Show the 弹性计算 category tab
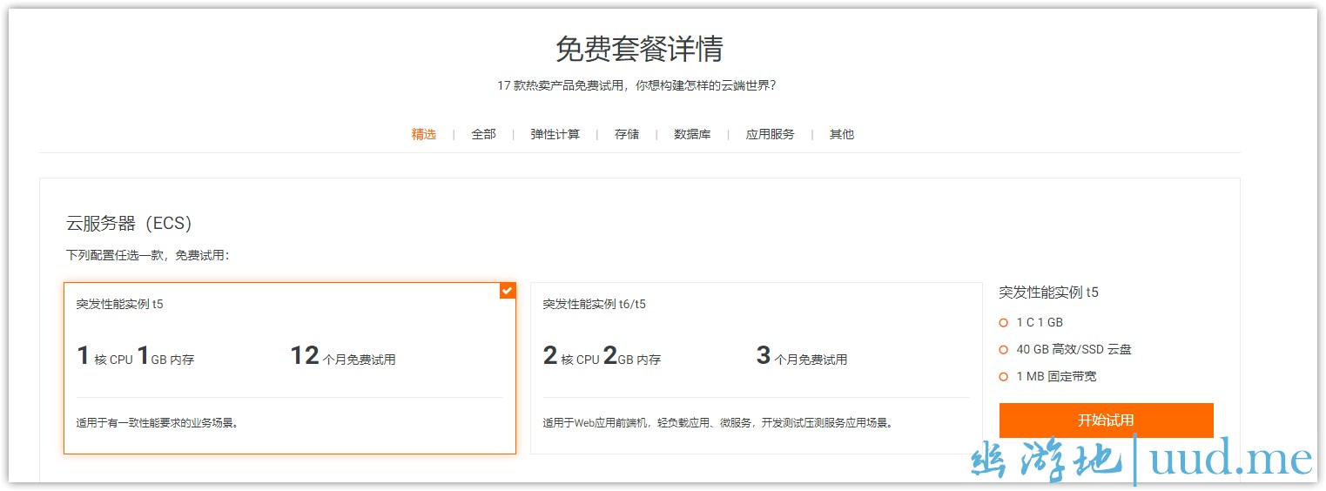 coord(555,134)
